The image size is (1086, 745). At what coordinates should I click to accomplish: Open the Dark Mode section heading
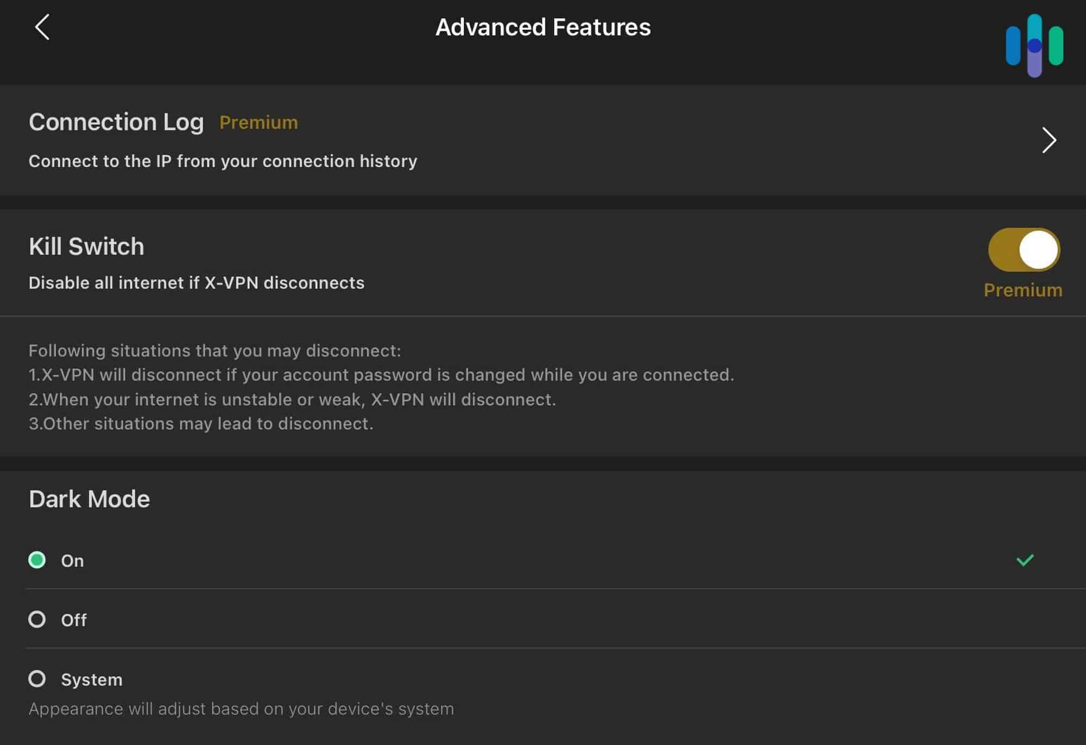pos(89,498)
